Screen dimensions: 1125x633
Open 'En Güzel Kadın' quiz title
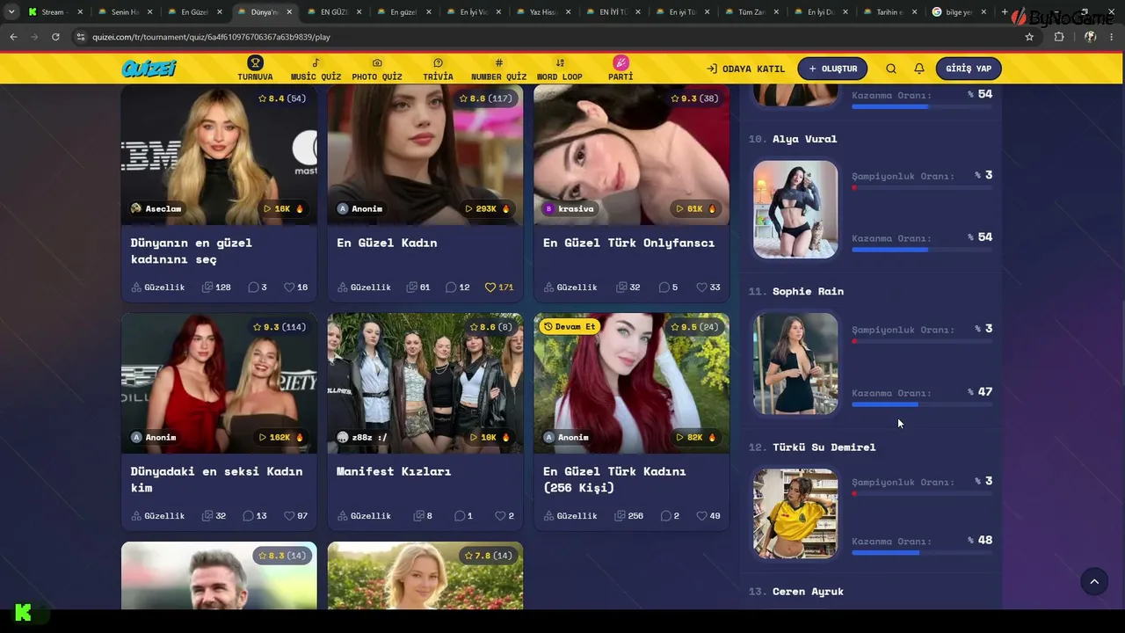(x=387, y=243)
